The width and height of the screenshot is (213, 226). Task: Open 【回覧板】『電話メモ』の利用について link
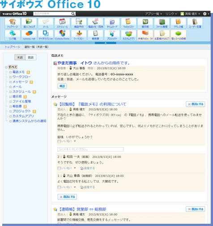[92, 104]
